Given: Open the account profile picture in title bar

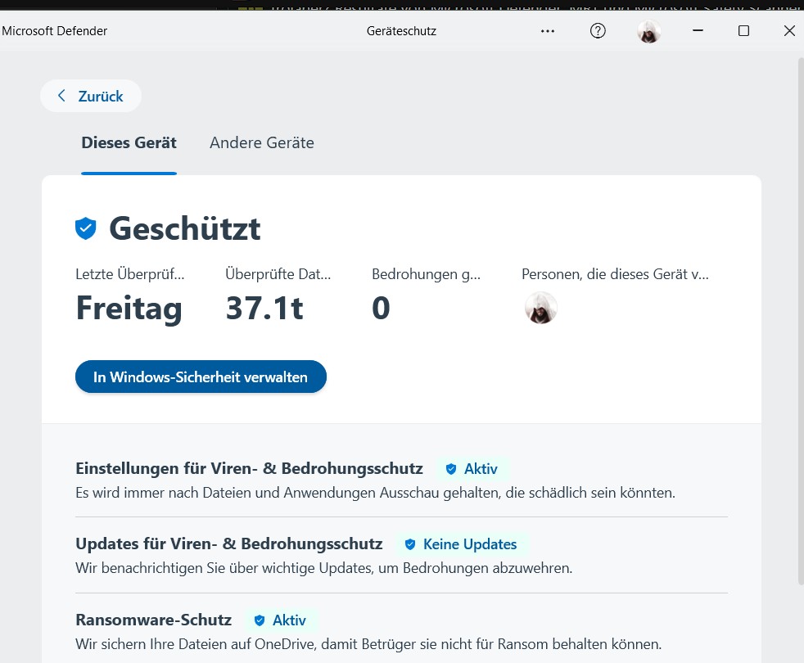Looking at the screenshot, I should 648,31.
